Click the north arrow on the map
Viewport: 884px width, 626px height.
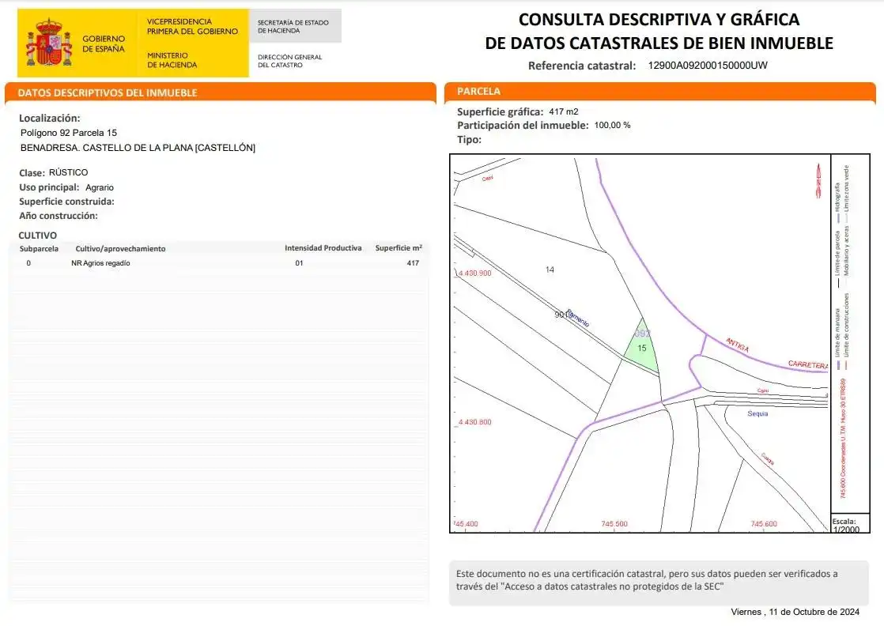(818, 180)
